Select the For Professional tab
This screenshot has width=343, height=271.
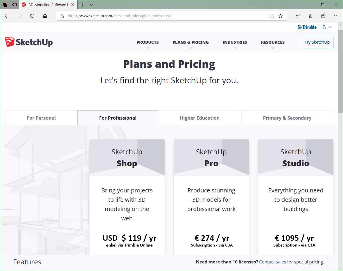[118, 118]
